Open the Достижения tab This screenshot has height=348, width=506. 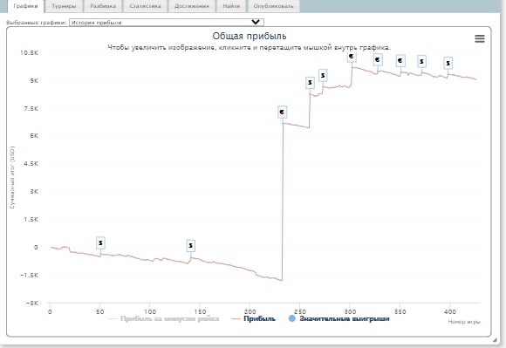pyautogui.click(x=192, y=6)
